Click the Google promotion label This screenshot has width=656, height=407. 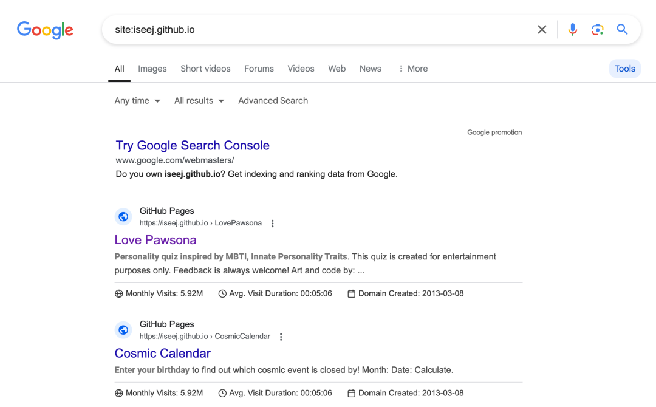494,132
